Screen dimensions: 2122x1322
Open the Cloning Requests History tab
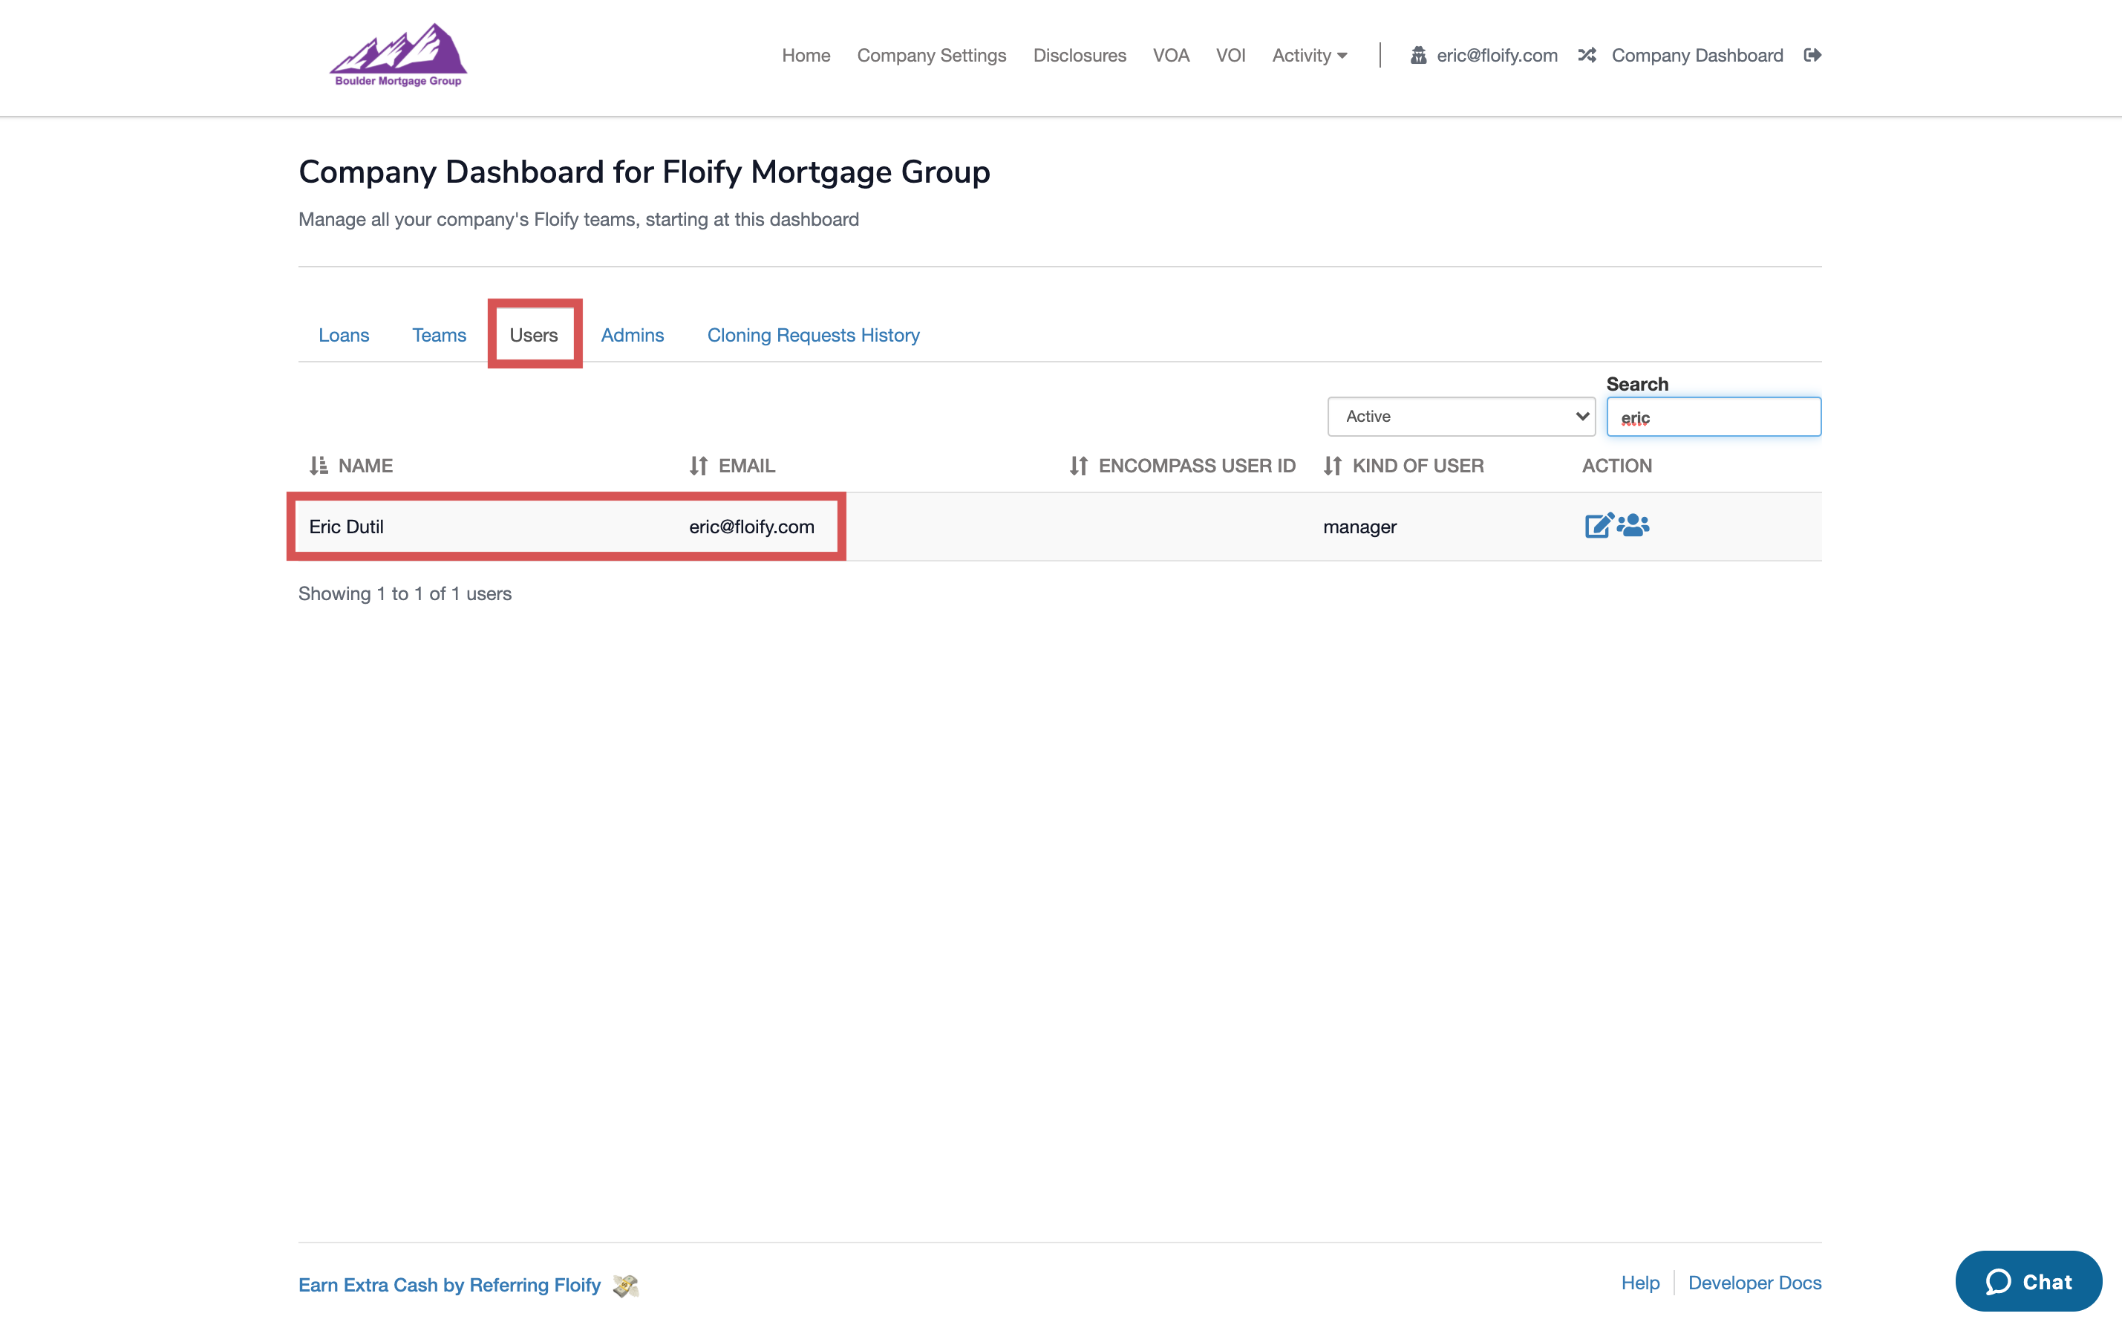pyautogui.click(x=813, y=335)
